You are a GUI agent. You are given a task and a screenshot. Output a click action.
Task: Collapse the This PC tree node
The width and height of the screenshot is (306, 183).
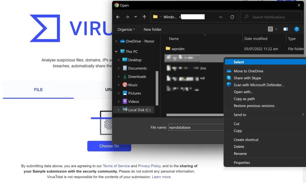coord(116,51)
